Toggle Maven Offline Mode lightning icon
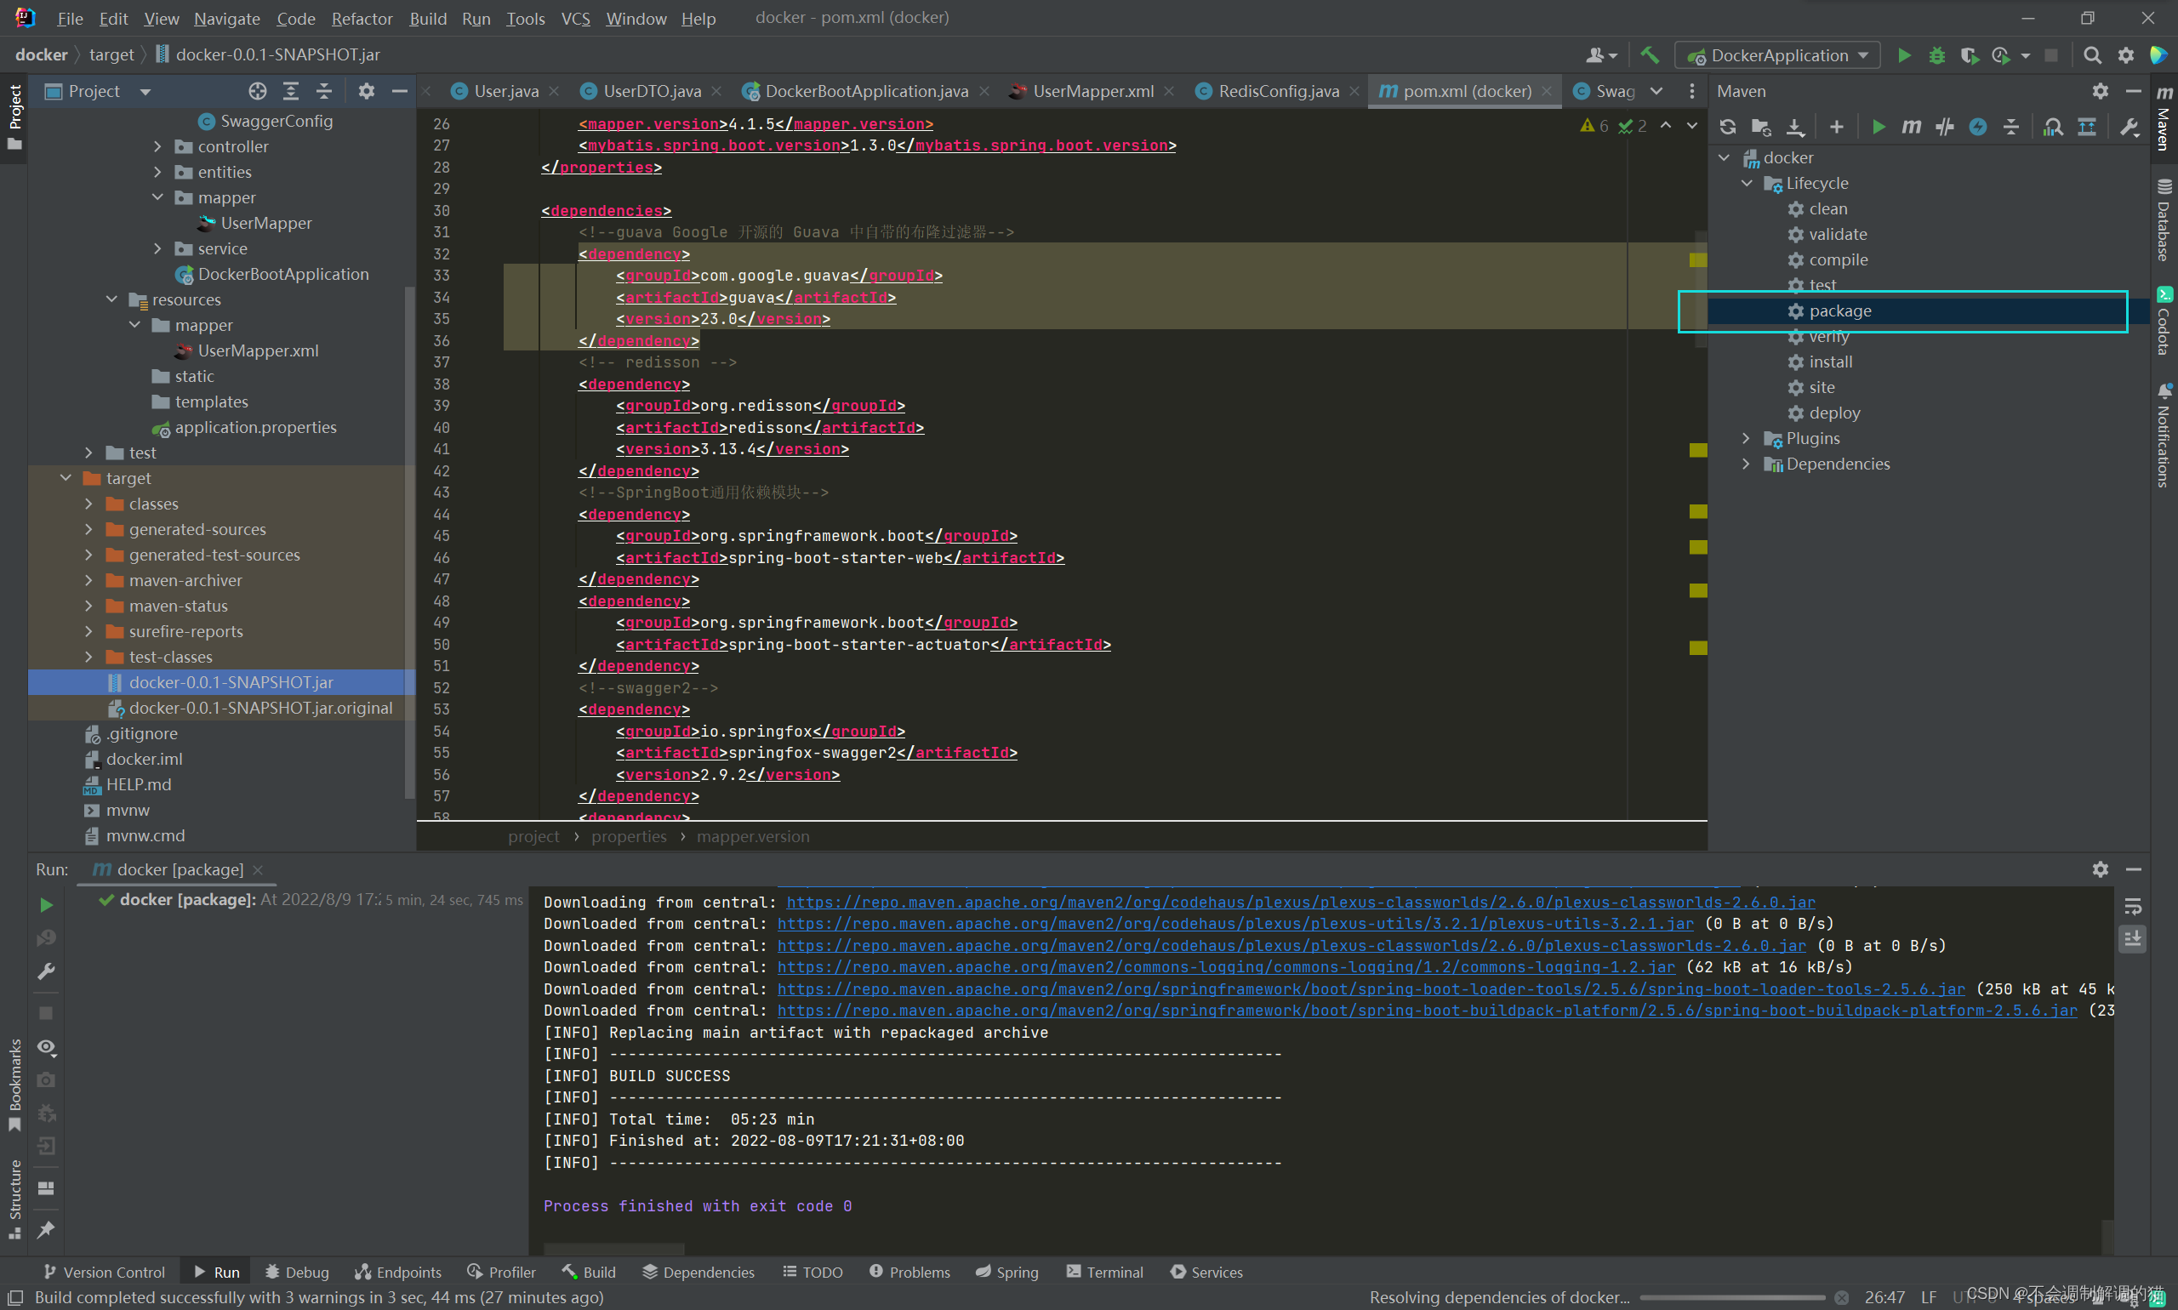 1977,127
